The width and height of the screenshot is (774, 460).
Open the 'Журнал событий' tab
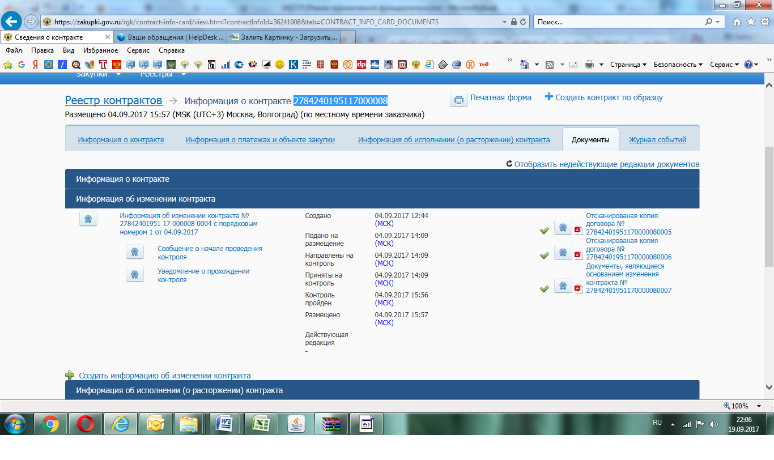[x=657, y=140]
